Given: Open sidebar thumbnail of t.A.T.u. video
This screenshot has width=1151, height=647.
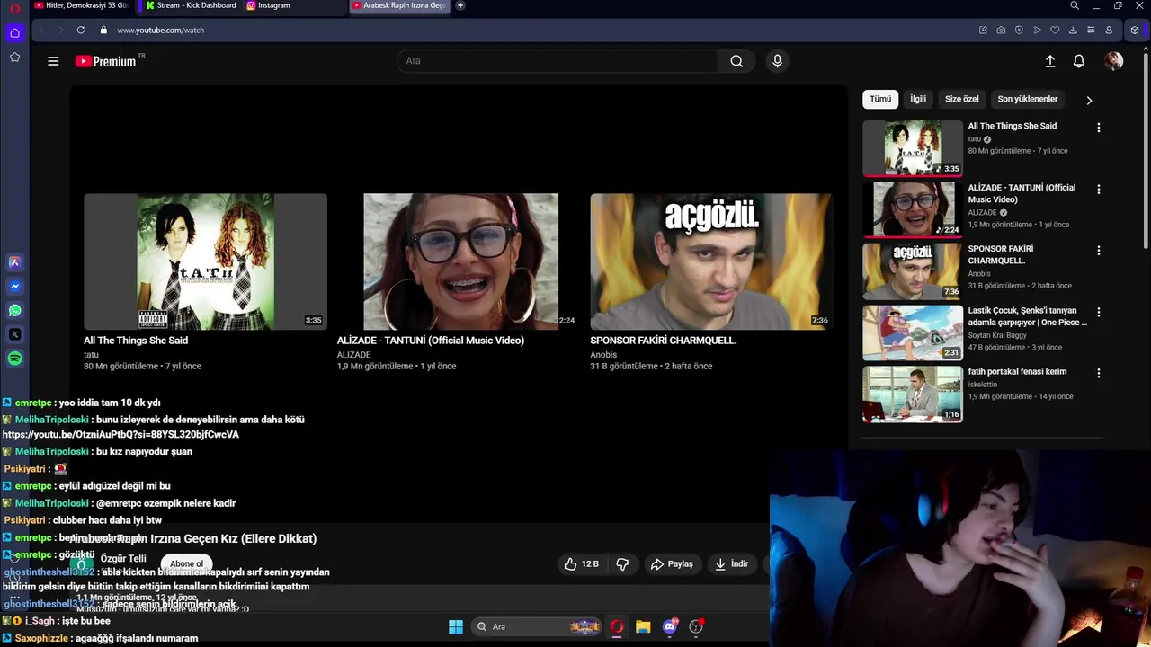Looking at the screenshot, I should pyautogui.click(x=913, y=148).
